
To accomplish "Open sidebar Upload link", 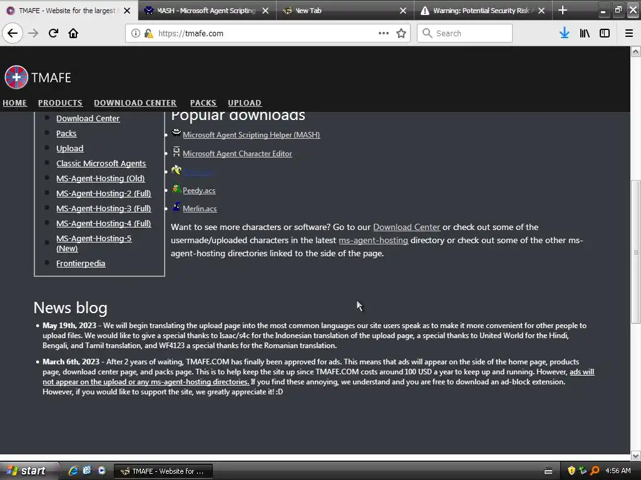I will coord(70,149).
